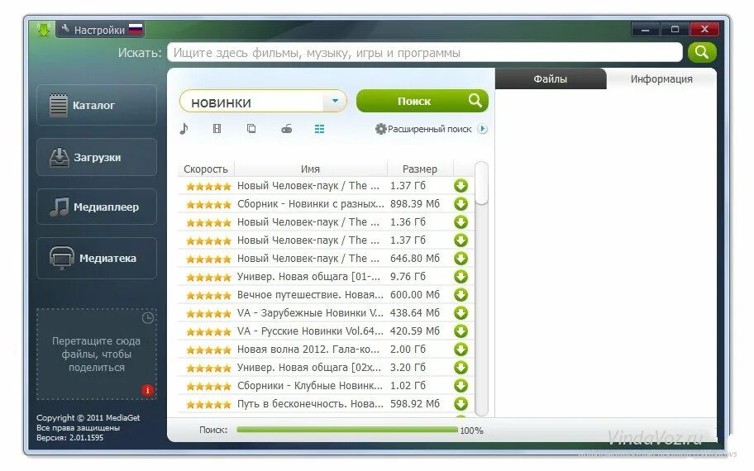Image resolution: width=754 pixels, height=471 pixels.
Task: Switch to the Файлы tab
Action: click(550, 78)
